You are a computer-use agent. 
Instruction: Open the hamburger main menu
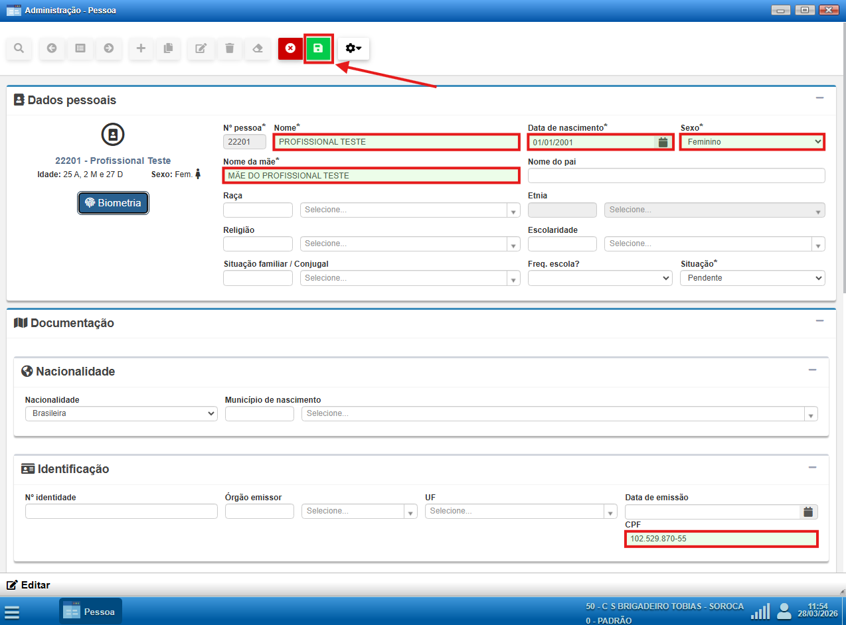coord(12,612)
